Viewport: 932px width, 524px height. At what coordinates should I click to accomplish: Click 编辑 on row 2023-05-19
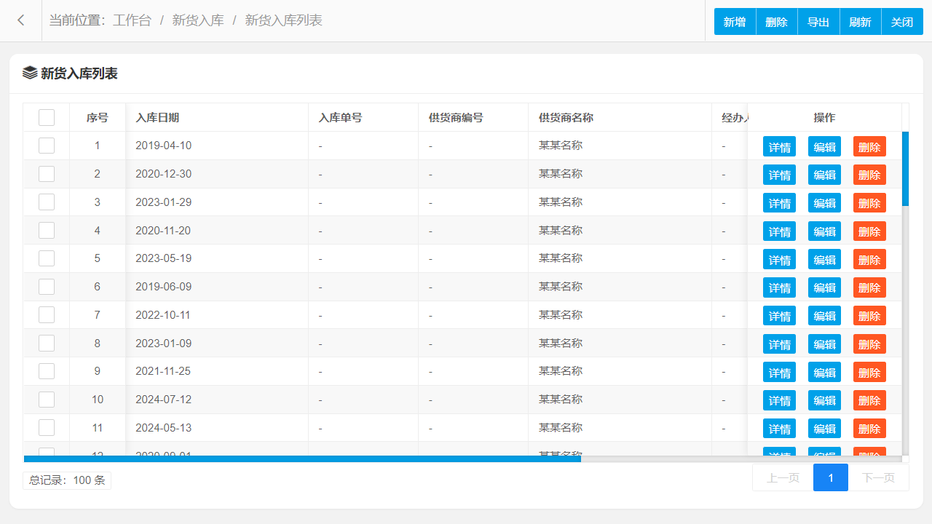click(824, 259)
